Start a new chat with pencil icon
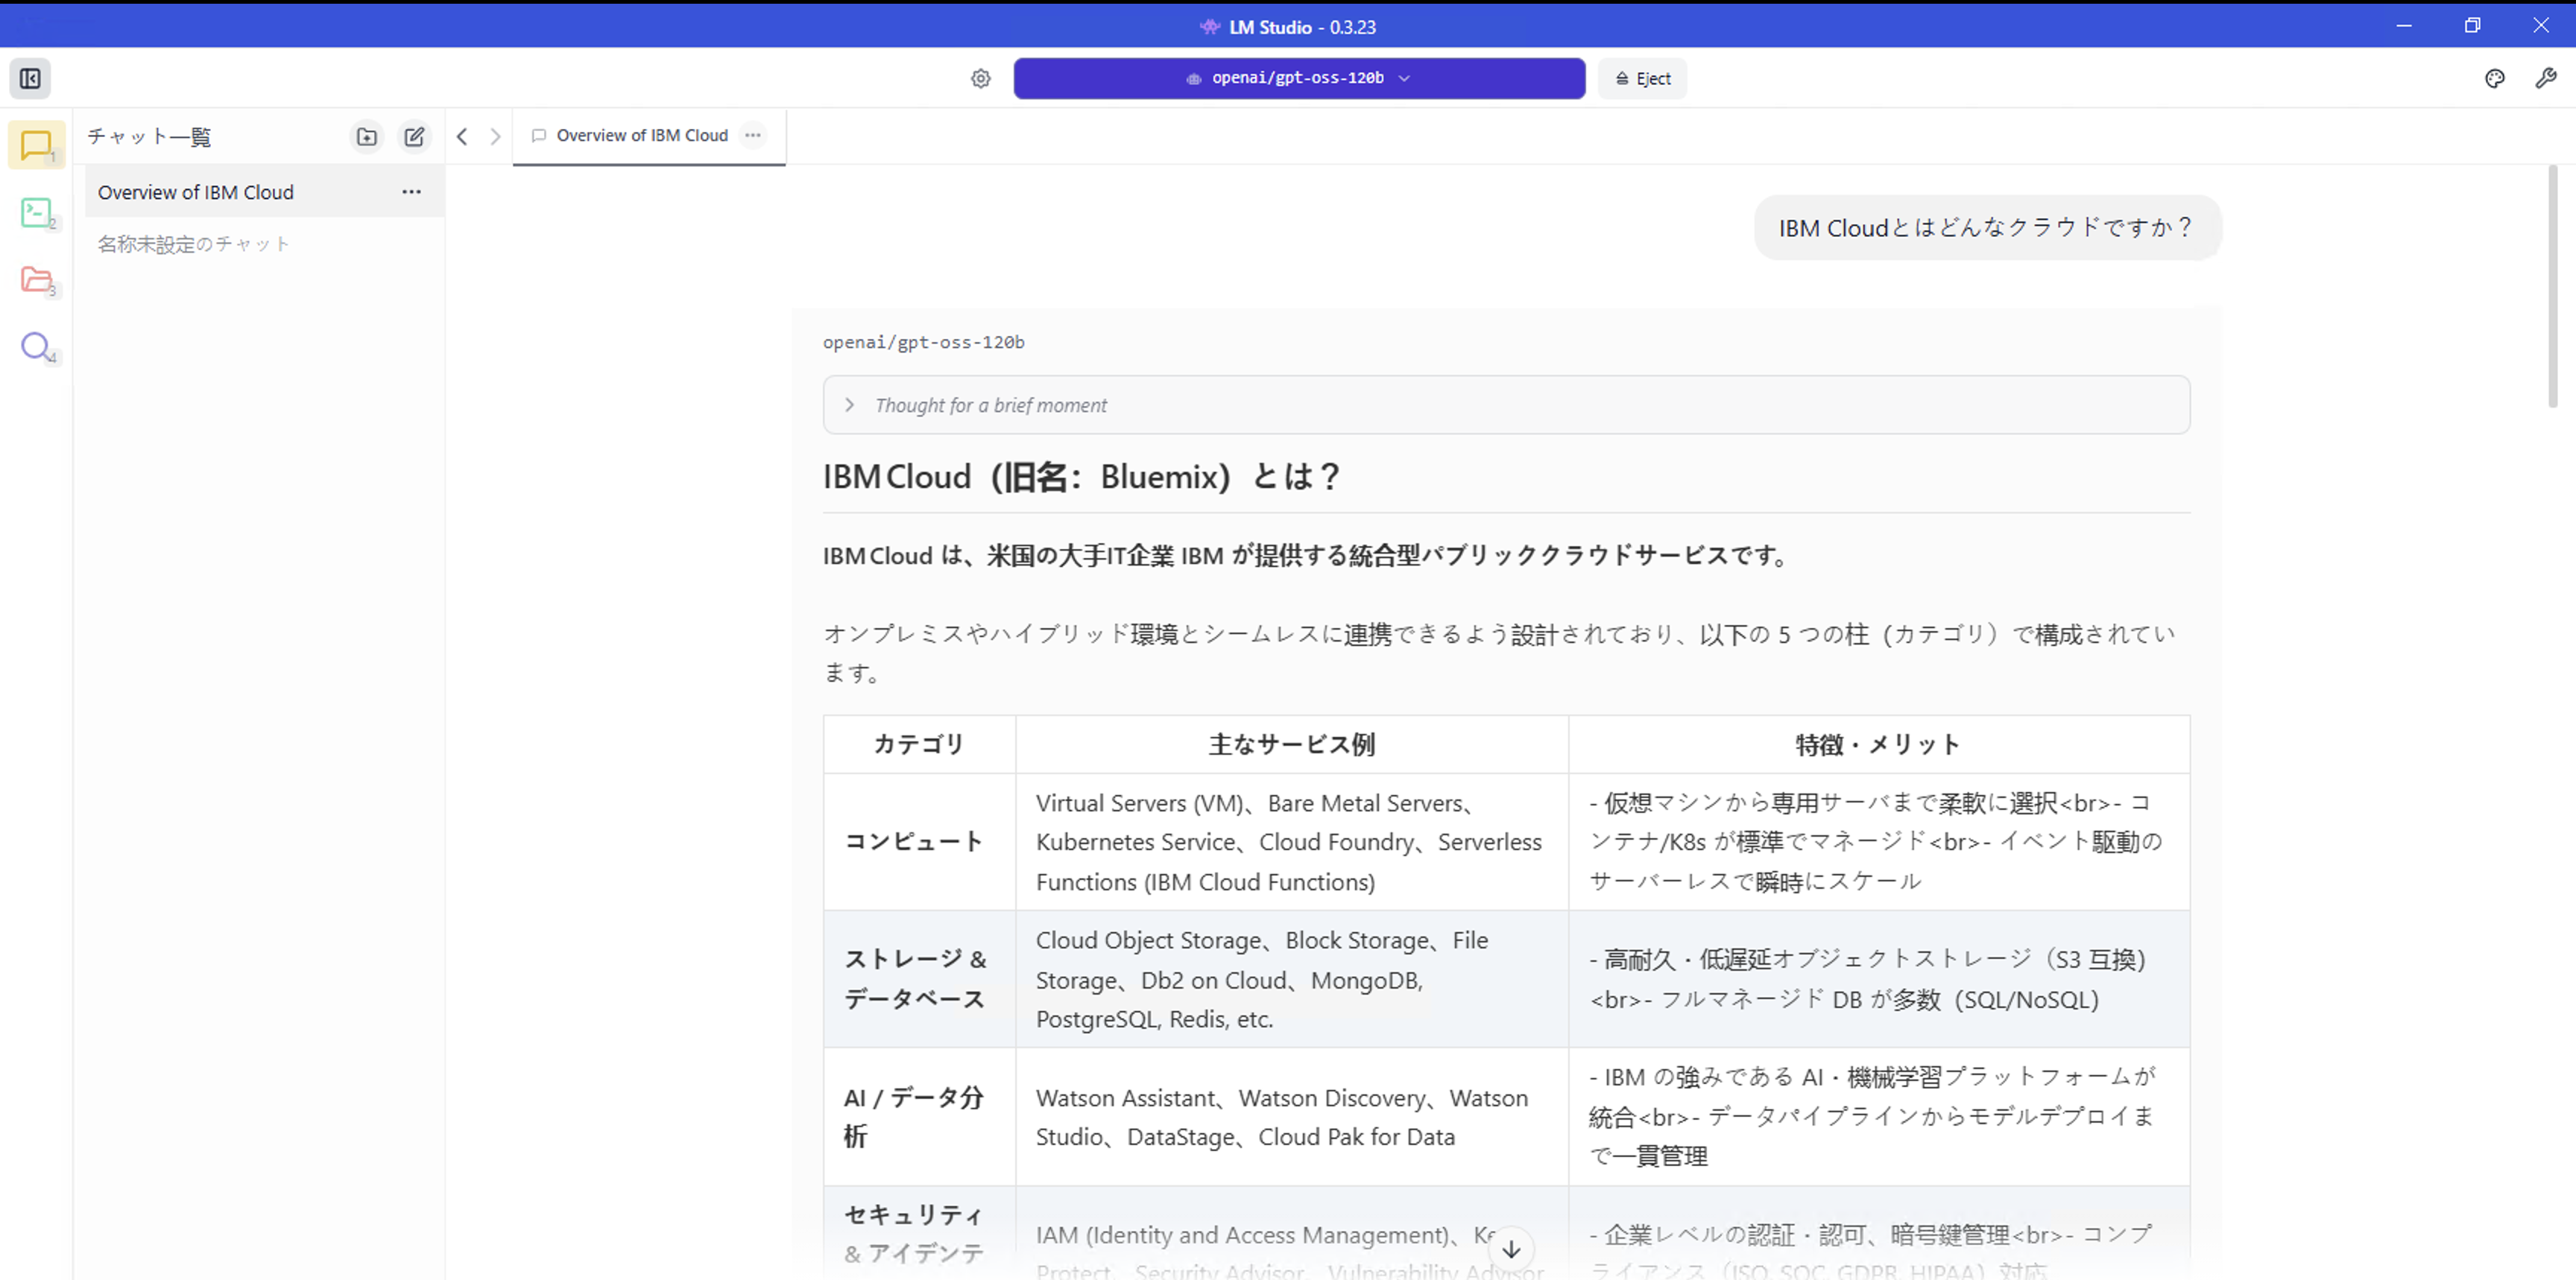The height and width of the screenshot is (1280, 2576). point(414,137)
